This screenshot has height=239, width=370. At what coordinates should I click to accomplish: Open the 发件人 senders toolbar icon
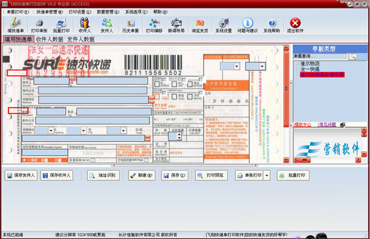tap(107, 25)
